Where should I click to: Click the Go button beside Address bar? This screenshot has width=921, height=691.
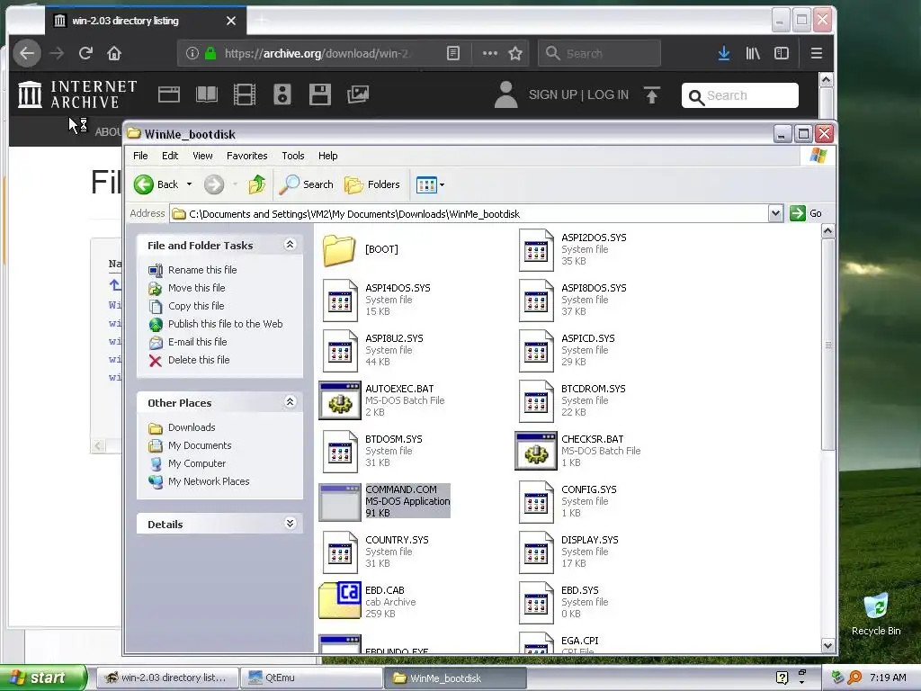tap(806, 213)
